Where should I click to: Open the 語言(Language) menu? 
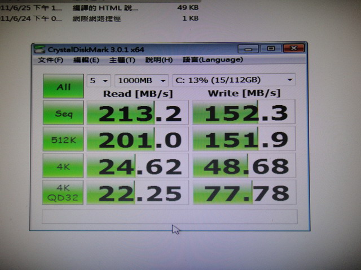point(213,60)
